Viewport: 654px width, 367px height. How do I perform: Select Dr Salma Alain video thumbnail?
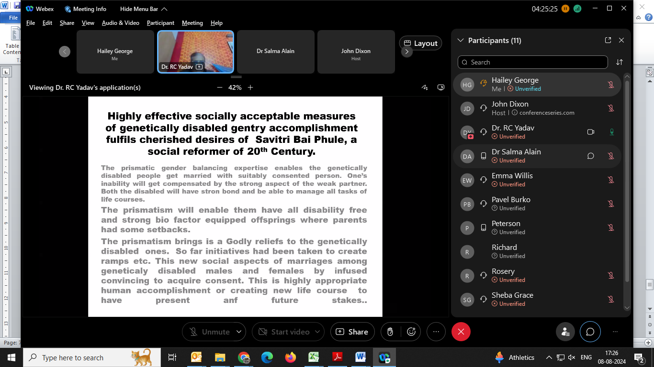coord(276,52)
